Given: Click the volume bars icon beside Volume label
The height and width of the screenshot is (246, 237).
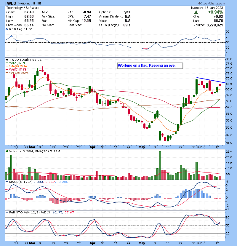Looking at the screenshot, I should tap(7, 151).
